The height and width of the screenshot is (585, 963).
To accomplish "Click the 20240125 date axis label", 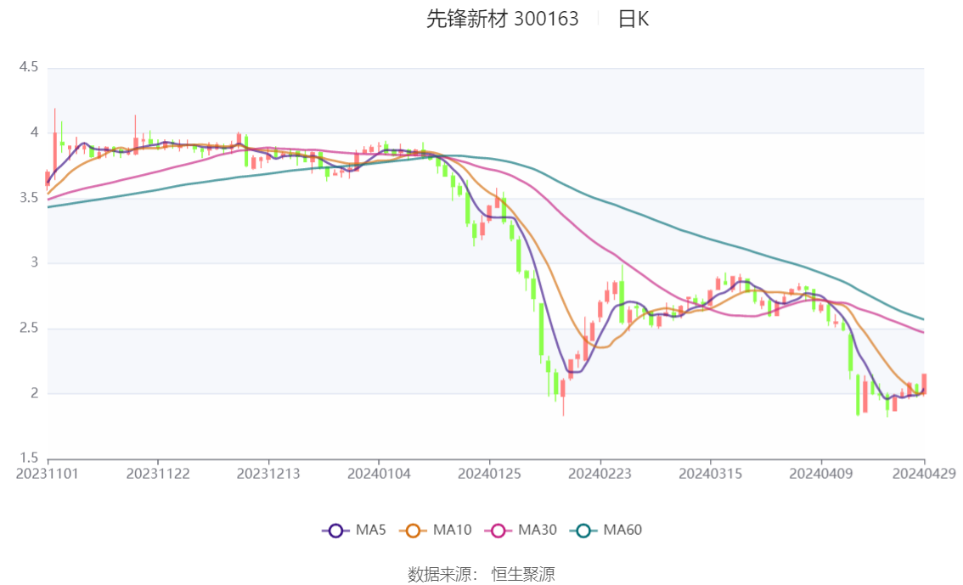I will point(489,473).
